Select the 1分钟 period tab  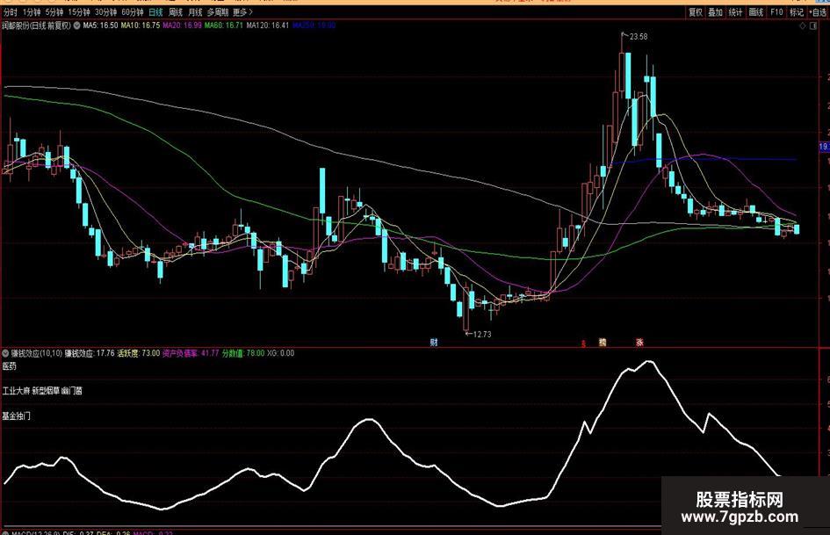(x=32, y=11)
